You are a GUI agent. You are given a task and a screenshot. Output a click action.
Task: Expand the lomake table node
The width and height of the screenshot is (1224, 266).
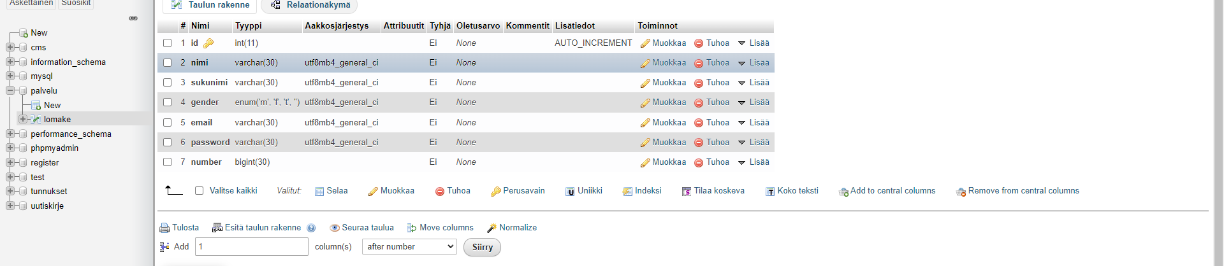23,120
